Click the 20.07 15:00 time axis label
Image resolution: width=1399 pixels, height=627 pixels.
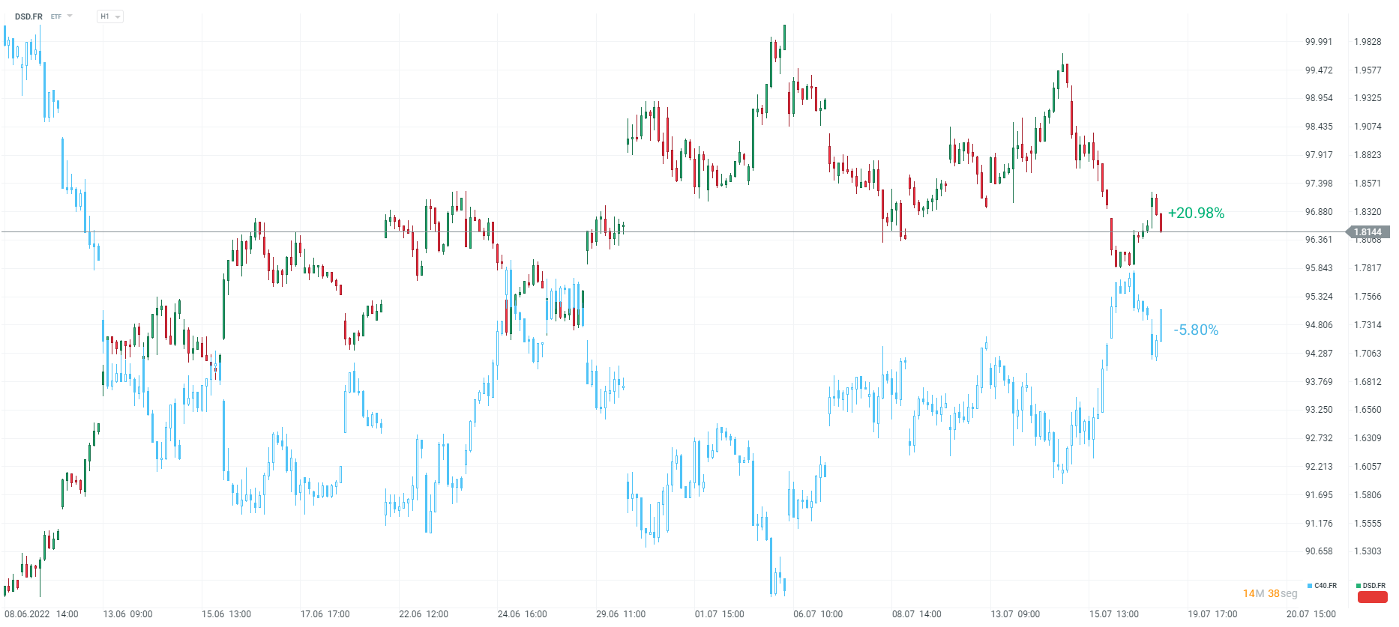tap(1311, 614)
